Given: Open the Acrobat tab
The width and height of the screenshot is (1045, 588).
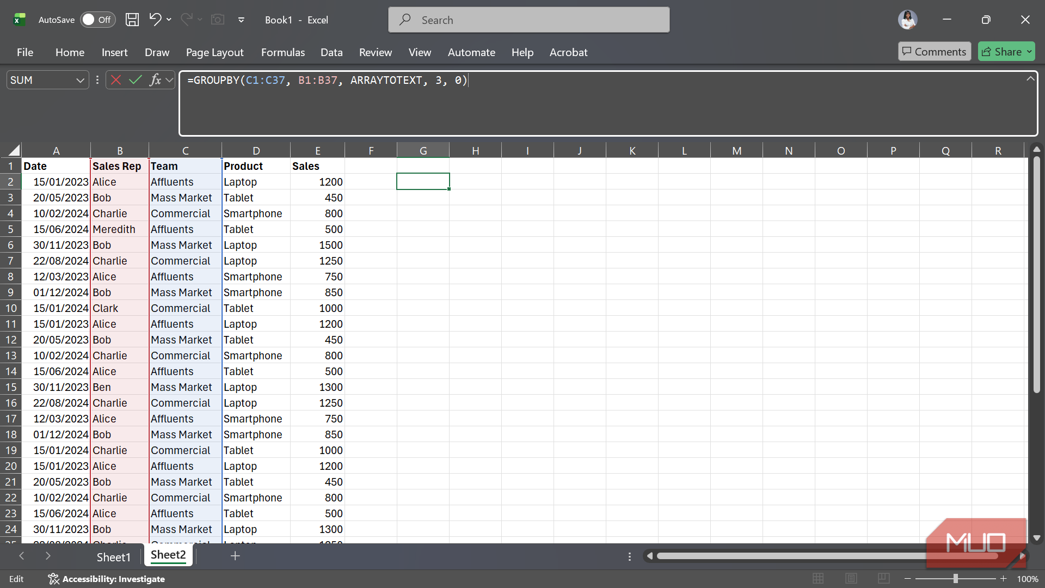Looking at the screenshot, I should point(568,52).
